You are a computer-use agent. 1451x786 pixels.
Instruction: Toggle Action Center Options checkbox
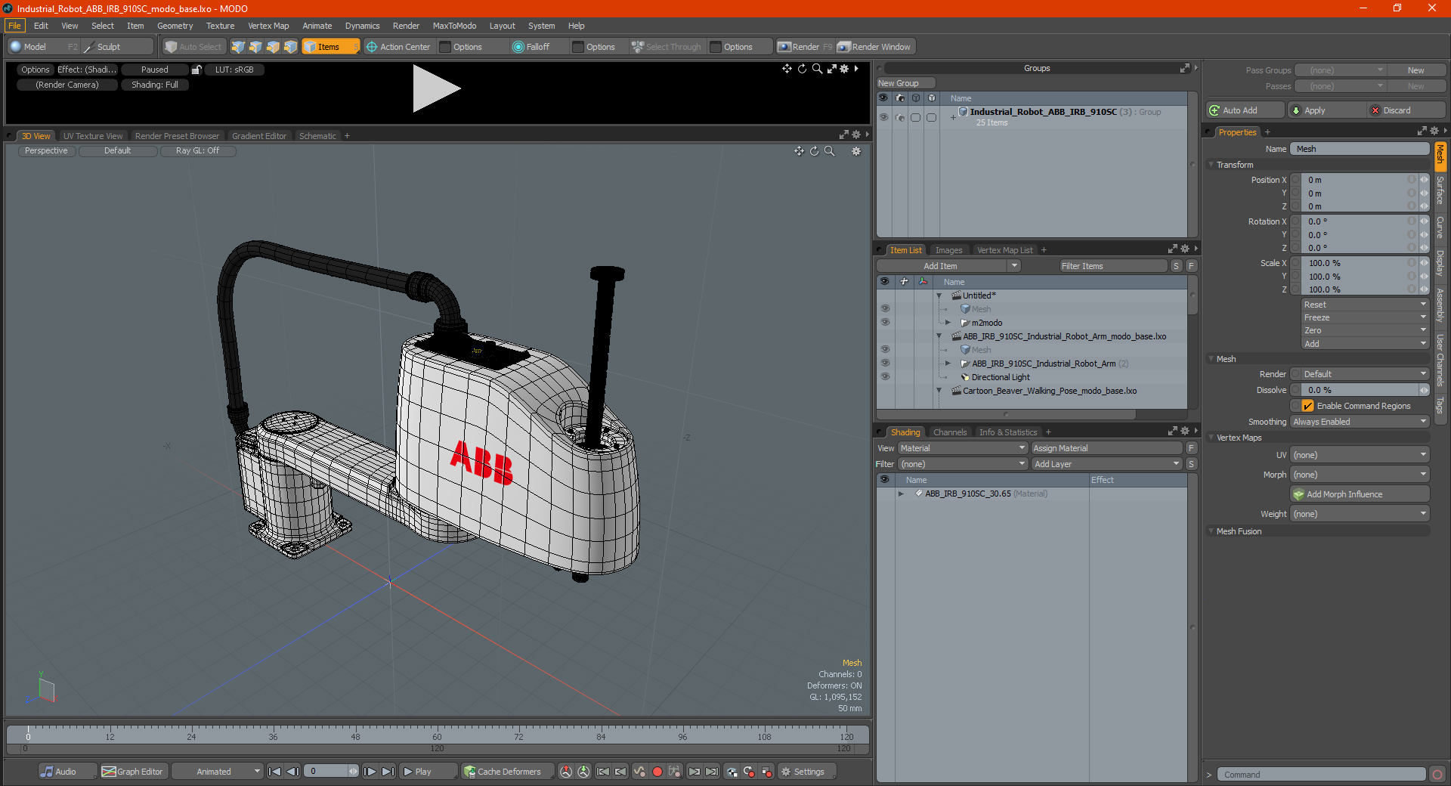(x=446, y=47)
